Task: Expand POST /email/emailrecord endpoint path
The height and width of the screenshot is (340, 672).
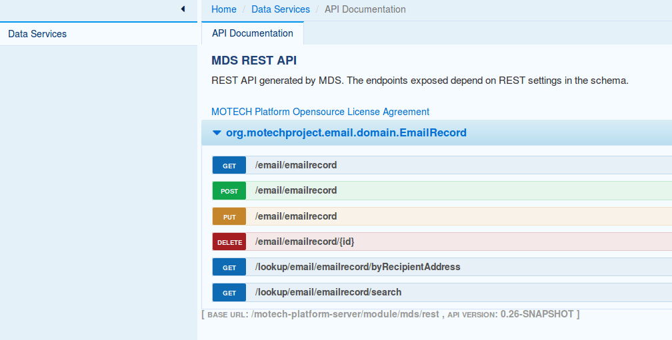Action: tap(296, 190)
